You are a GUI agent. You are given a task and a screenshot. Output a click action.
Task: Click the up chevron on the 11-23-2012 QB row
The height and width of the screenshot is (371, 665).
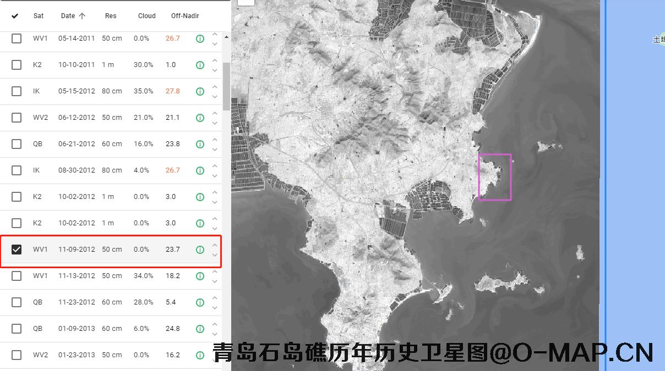[215, 298]
